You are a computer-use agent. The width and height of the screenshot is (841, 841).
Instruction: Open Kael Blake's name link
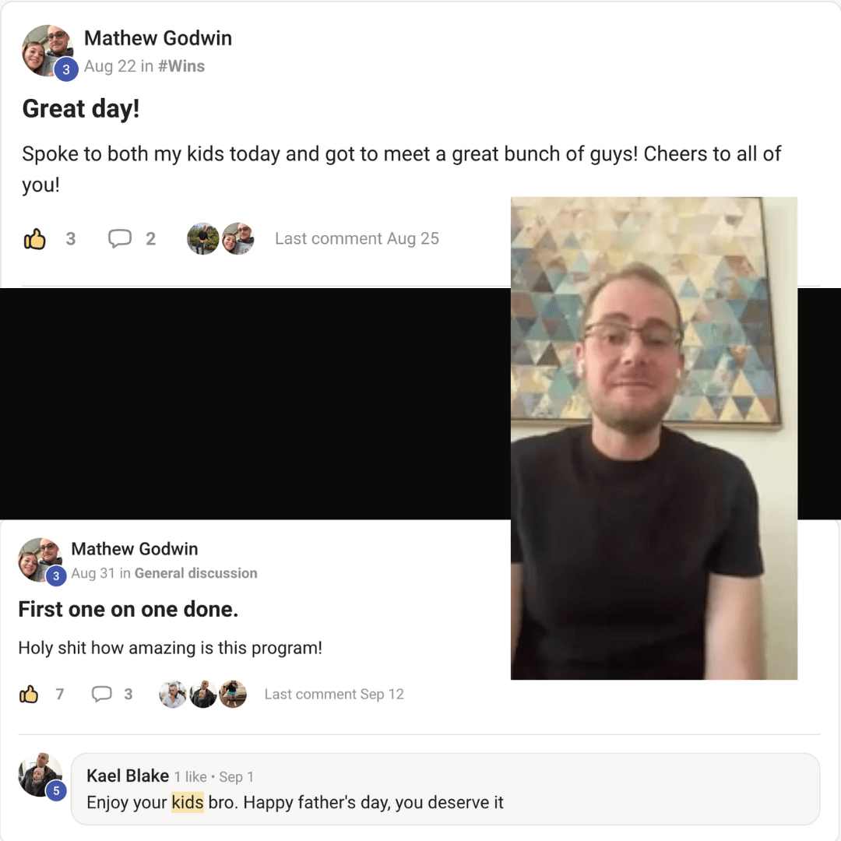[x=128, y=776]
